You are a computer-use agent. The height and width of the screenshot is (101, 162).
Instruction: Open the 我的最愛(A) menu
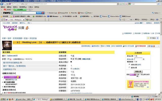23,7
